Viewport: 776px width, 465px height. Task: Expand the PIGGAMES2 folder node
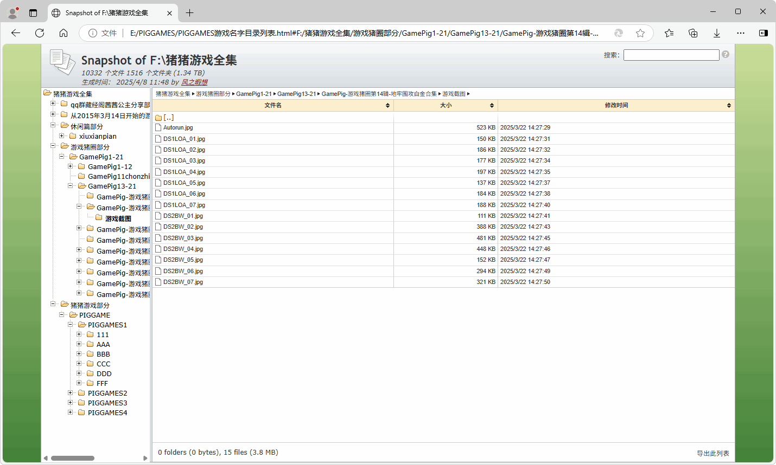pos(70,393)
